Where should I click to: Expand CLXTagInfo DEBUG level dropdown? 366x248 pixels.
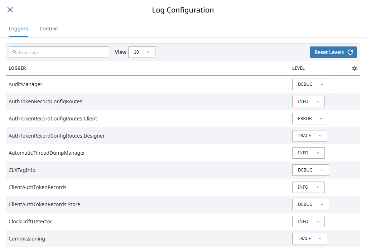click(x=310, y=170)
